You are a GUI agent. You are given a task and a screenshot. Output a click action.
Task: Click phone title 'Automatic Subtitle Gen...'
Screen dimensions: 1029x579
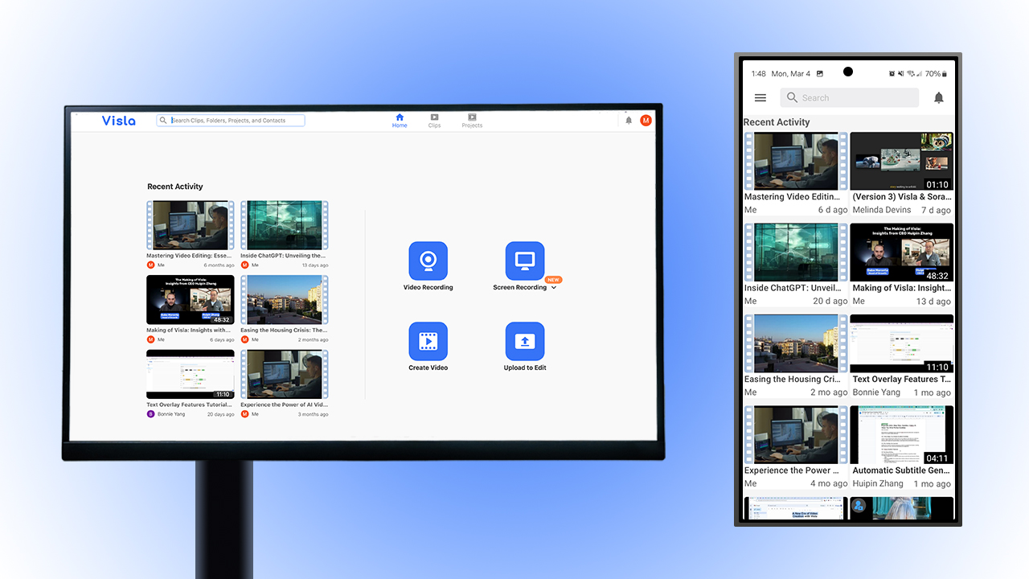pos(902,470)
